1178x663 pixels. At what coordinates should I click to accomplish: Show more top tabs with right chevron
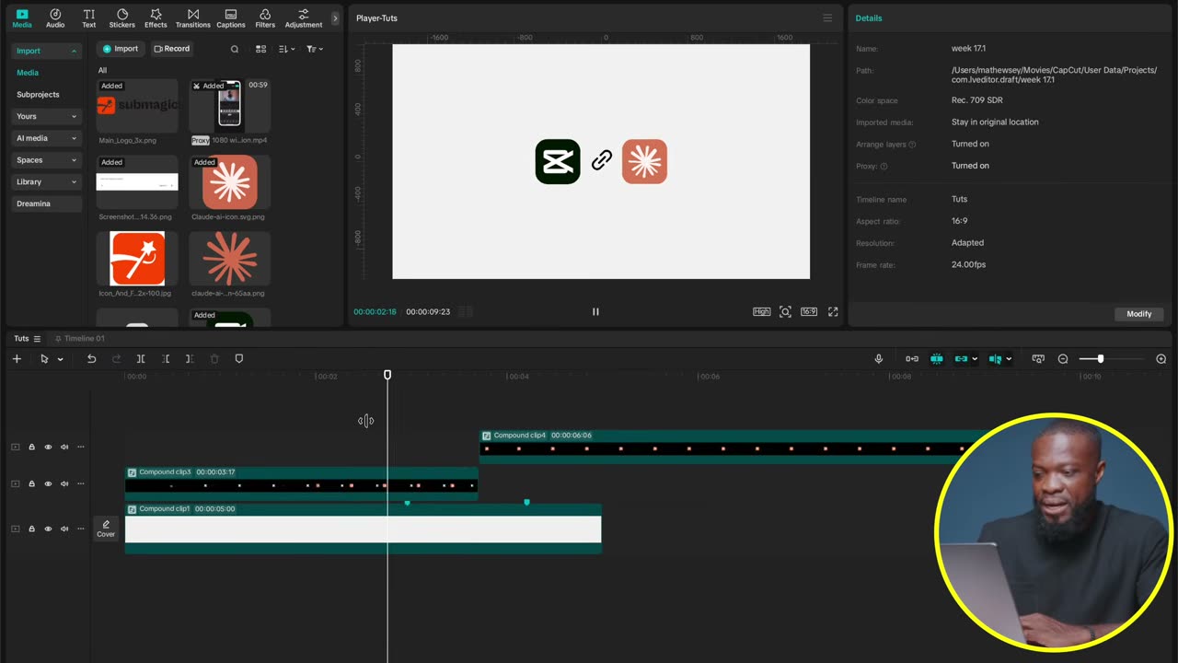[334, 17]
